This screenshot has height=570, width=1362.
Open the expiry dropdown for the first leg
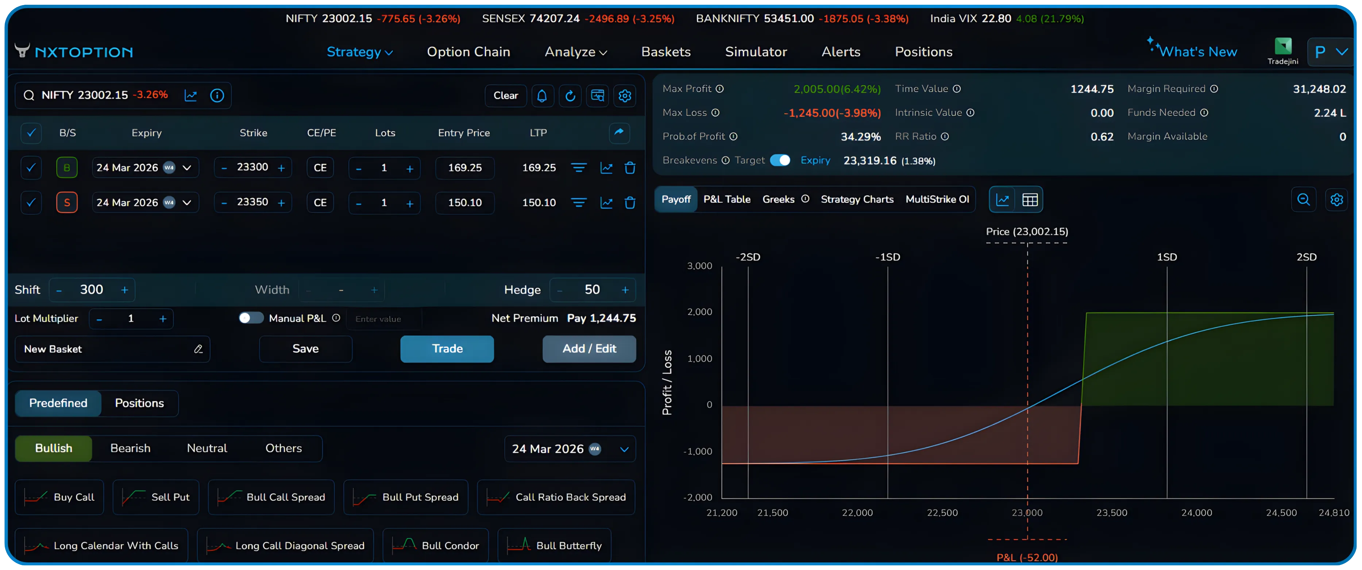(x=187, y=167)
